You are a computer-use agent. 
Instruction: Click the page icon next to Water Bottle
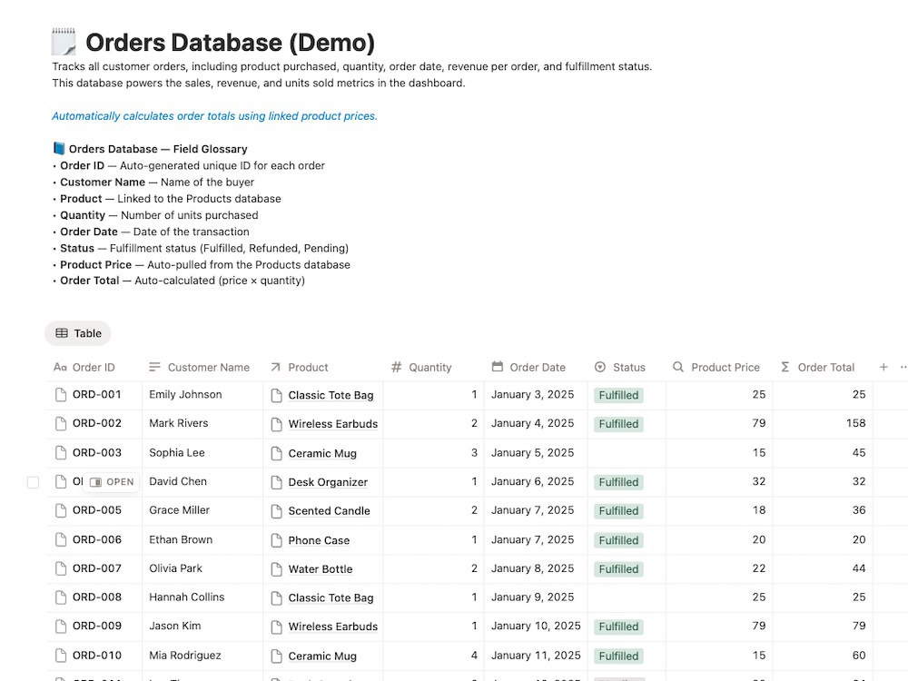click(x=277, y=569)
